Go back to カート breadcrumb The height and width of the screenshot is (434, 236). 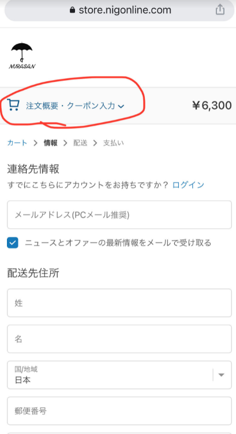coord(17,143)
